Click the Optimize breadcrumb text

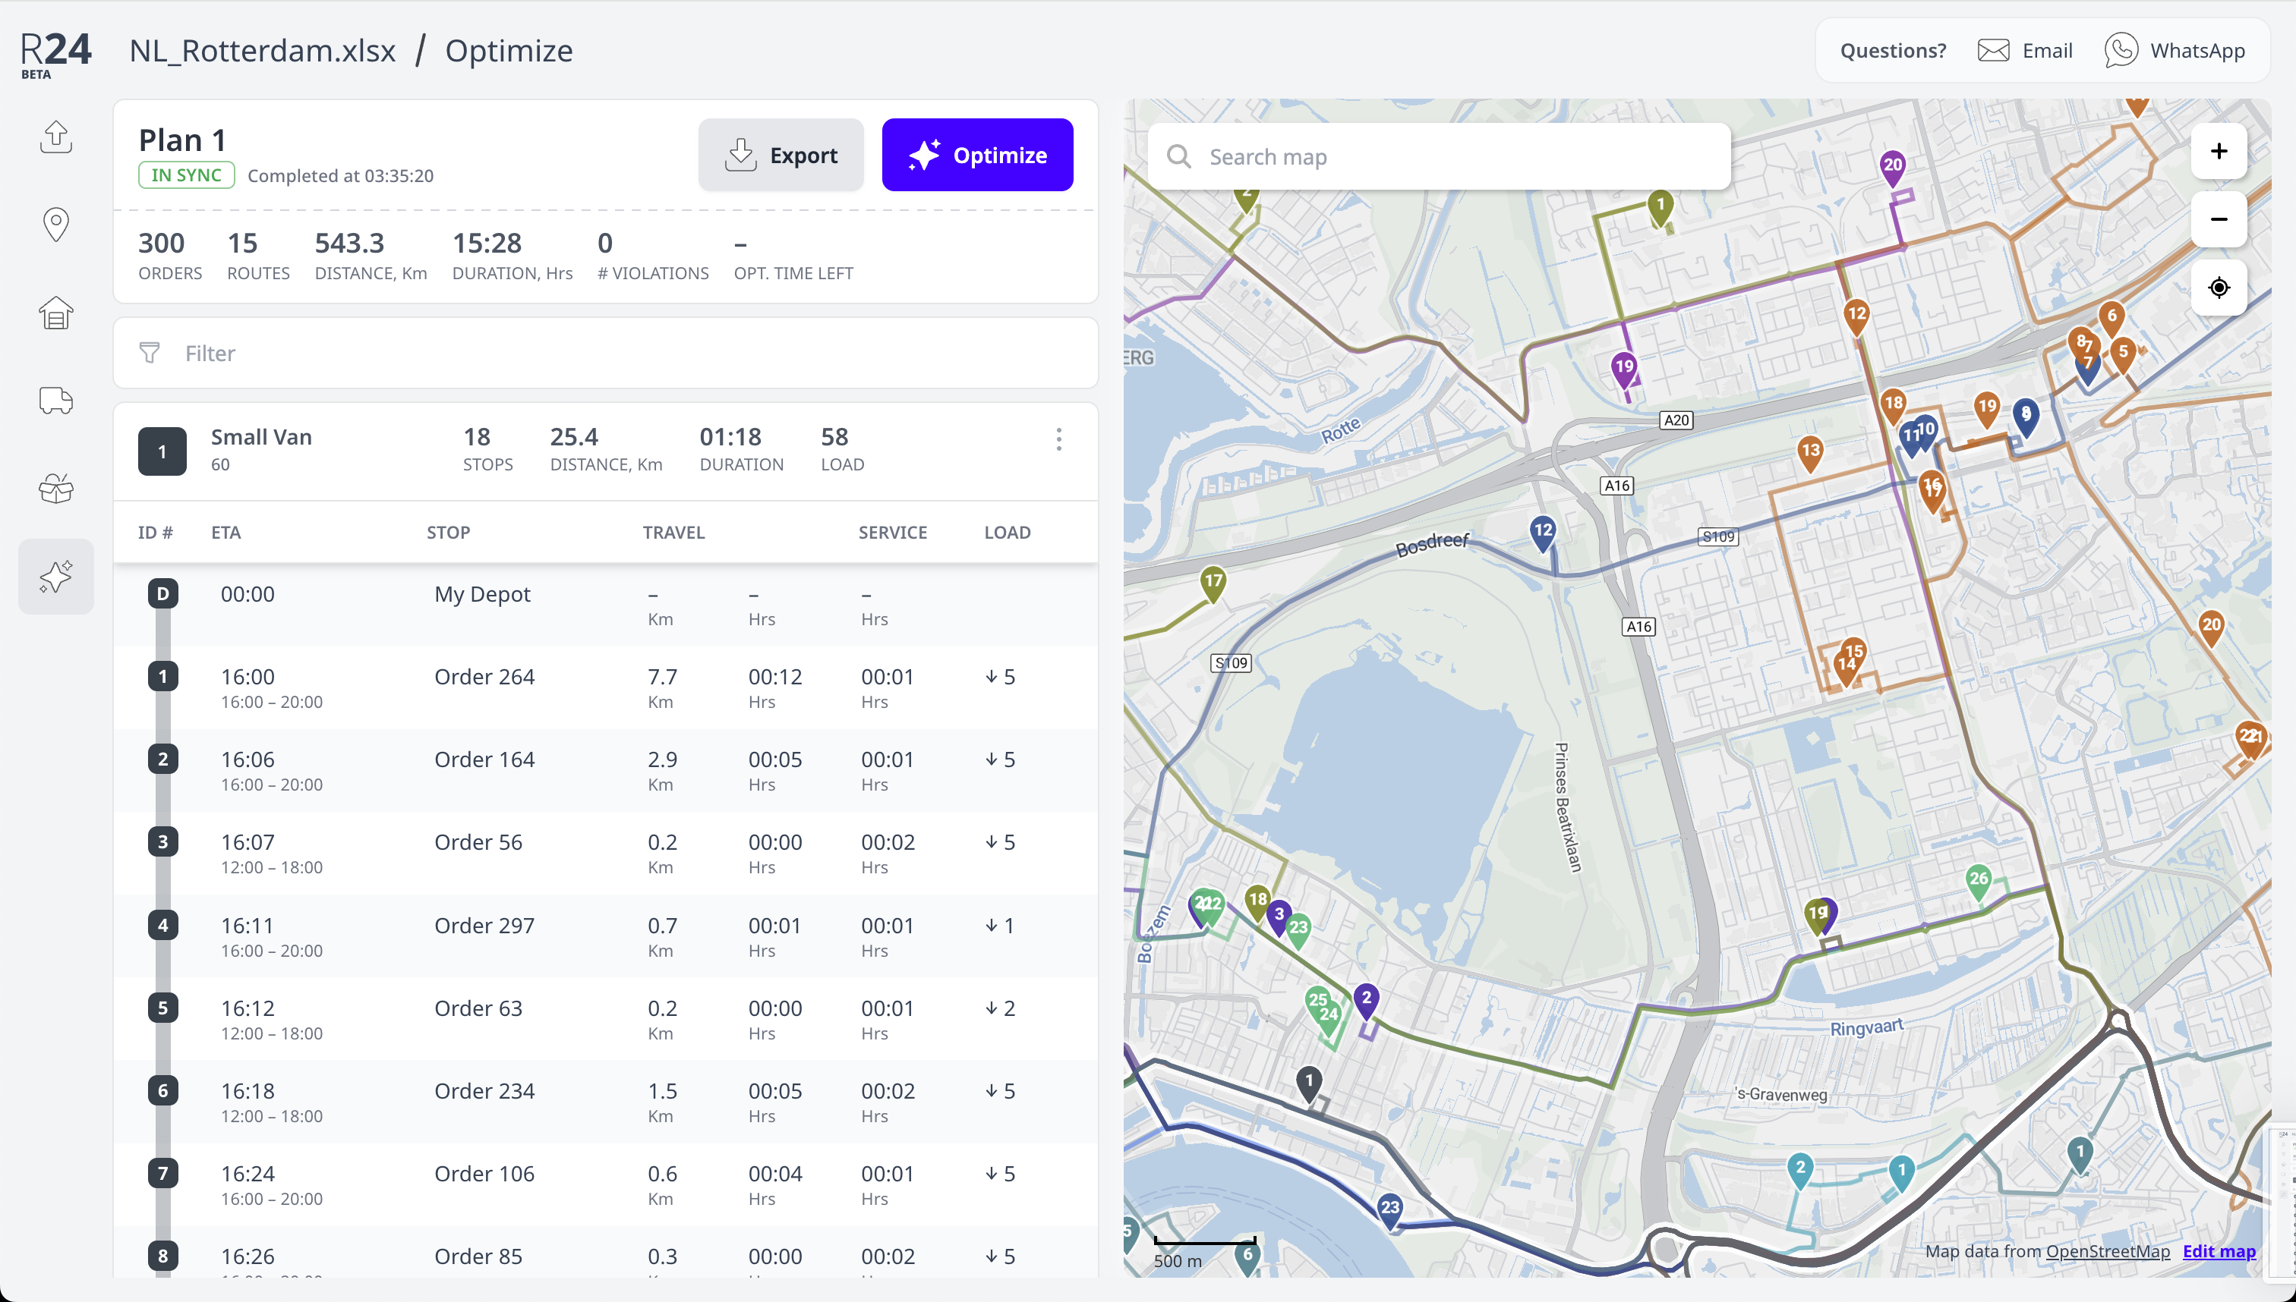(x=509, y=50)
